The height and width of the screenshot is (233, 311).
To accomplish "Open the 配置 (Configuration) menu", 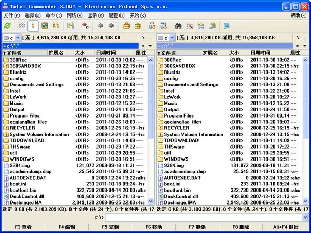I will [x=117, y=16].
